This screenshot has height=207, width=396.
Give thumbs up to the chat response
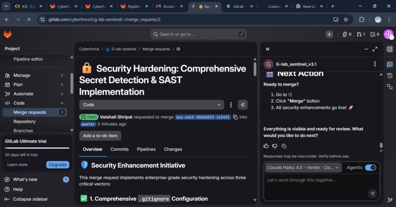coord(266,146)
